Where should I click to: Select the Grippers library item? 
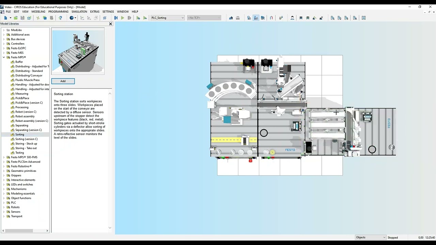(x=16, y=175)
